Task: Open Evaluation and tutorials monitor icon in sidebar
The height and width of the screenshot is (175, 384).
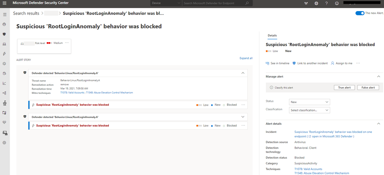Action: tap(4, 113)
